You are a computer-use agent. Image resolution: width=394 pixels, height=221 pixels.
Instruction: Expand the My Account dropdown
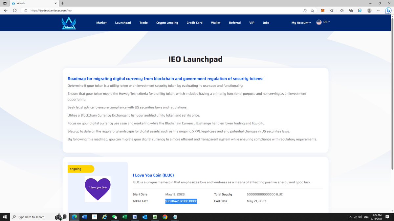(301, 23)
